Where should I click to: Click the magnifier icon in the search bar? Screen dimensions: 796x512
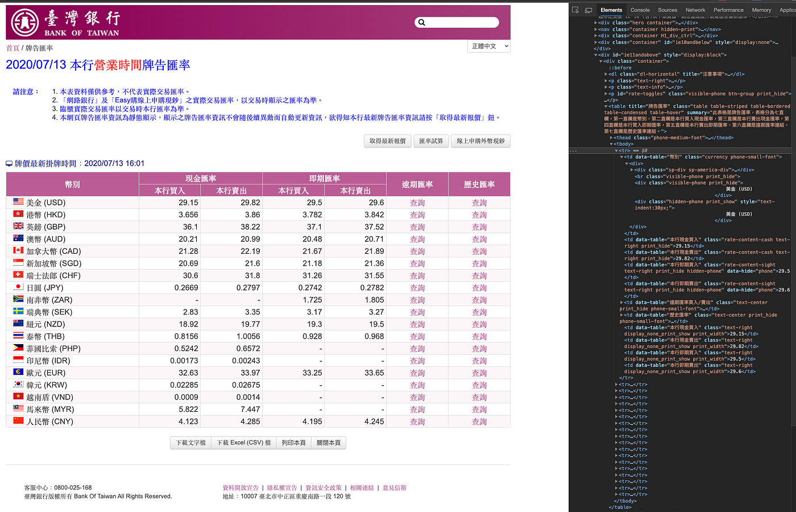[421, 22]
